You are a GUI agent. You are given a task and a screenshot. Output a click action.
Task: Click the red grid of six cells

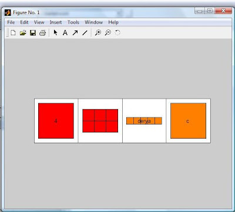[100, 121]
